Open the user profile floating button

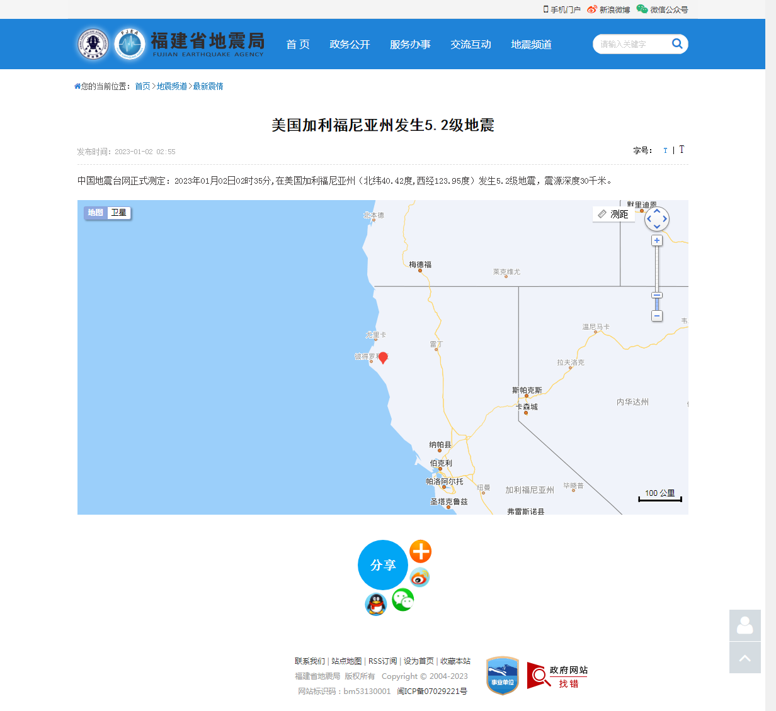pyautogui.click(x=745, y=625)
